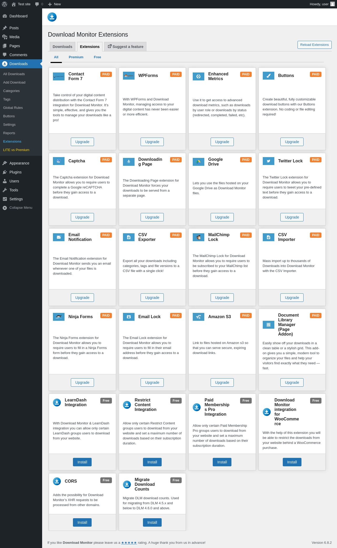This screenshot has width=337, height=548.
Task: Open Appearance in the sidebar
Action: (x=21, y=163)
